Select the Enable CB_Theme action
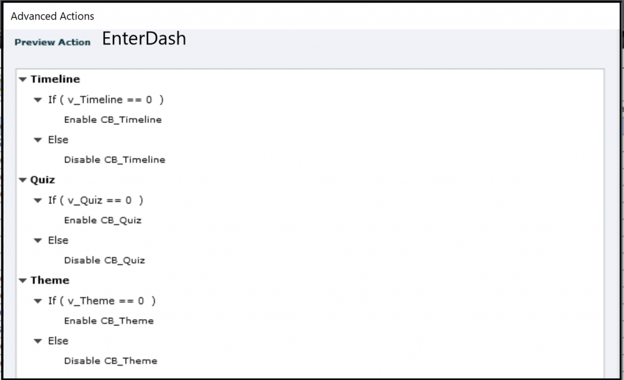This screenshot has width=624, height=380. tap(108, 321)
